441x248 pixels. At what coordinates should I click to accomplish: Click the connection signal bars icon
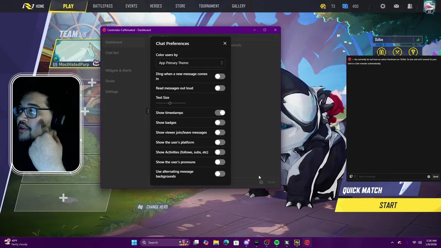[418, 40]
